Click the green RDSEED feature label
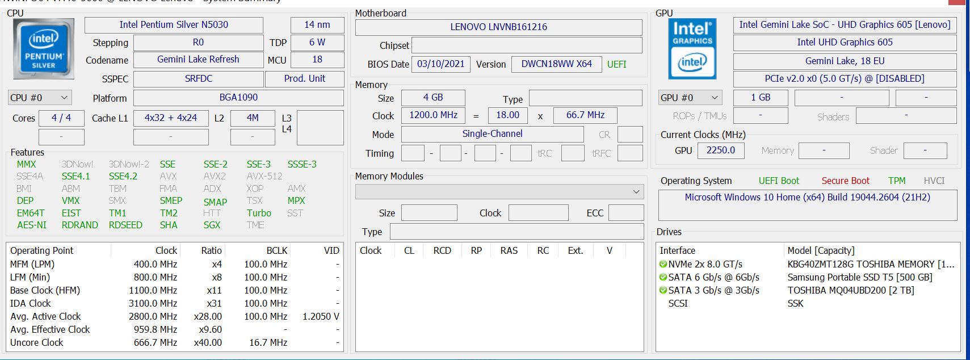The width and height of the screenshot is (970, 360). pyautogui.click(x=125, y=225)
